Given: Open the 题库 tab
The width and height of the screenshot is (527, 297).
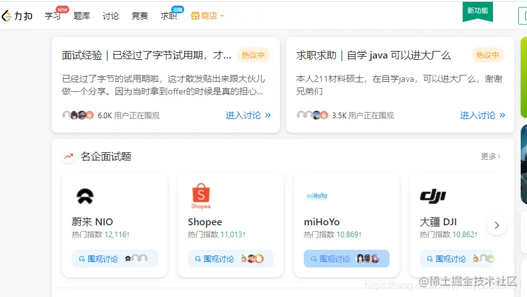Looking at the screenshot, I should (82, 16).
